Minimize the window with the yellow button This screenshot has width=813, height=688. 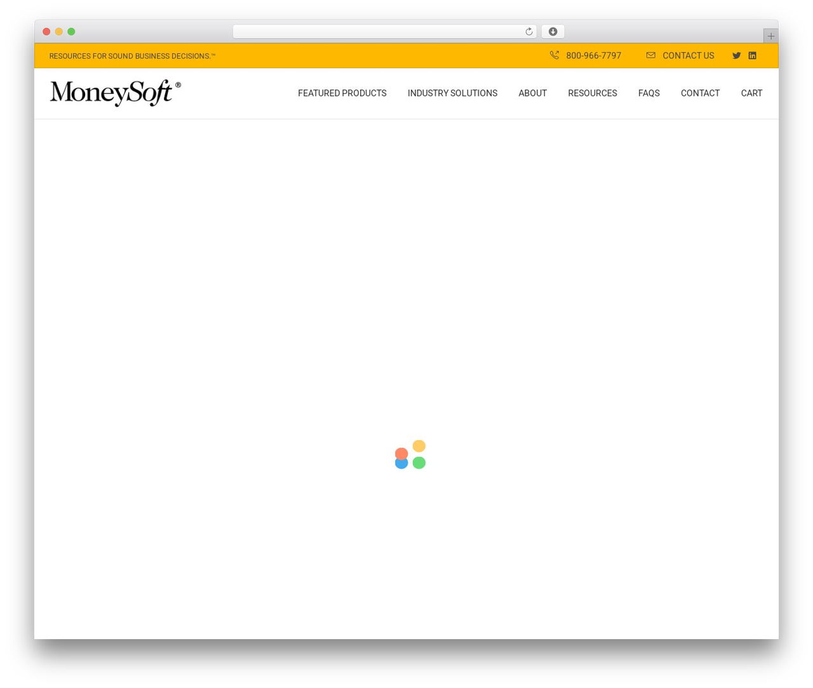point(59,32)
